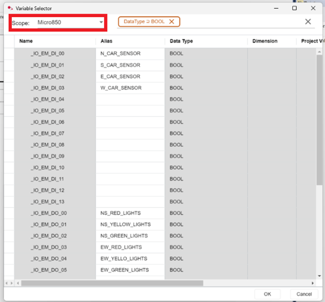Screen dimensions: 325x302
Task: Select the Dimension column header
Action: 265,41
